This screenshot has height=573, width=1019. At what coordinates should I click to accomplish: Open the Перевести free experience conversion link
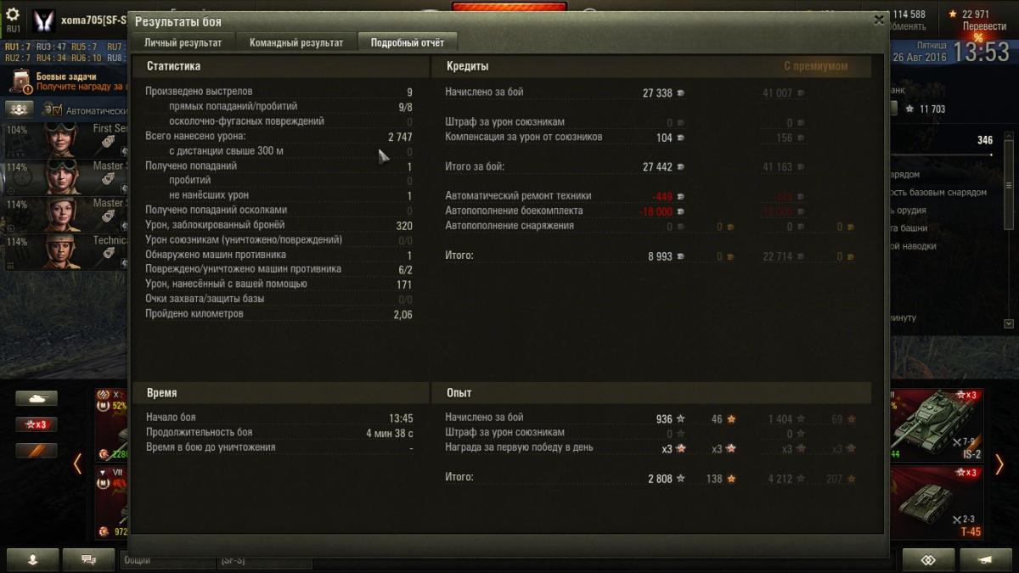tap(984, 26)
